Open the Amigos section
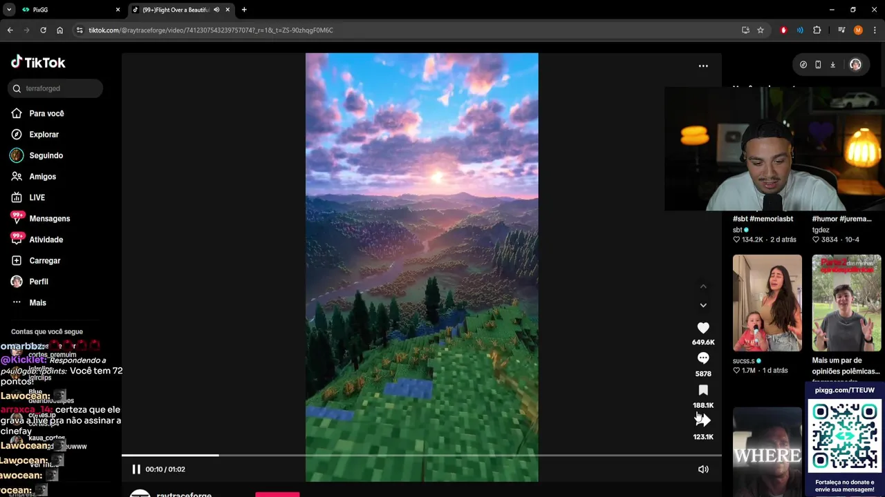The height and width of the screenshot is (497, 885). [x=42, y=177]
